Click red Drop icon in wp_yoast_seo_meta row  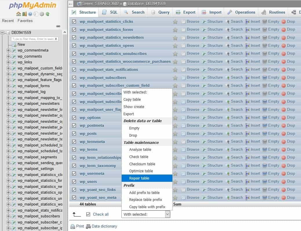pyautogui.click(x=284, y=198)
